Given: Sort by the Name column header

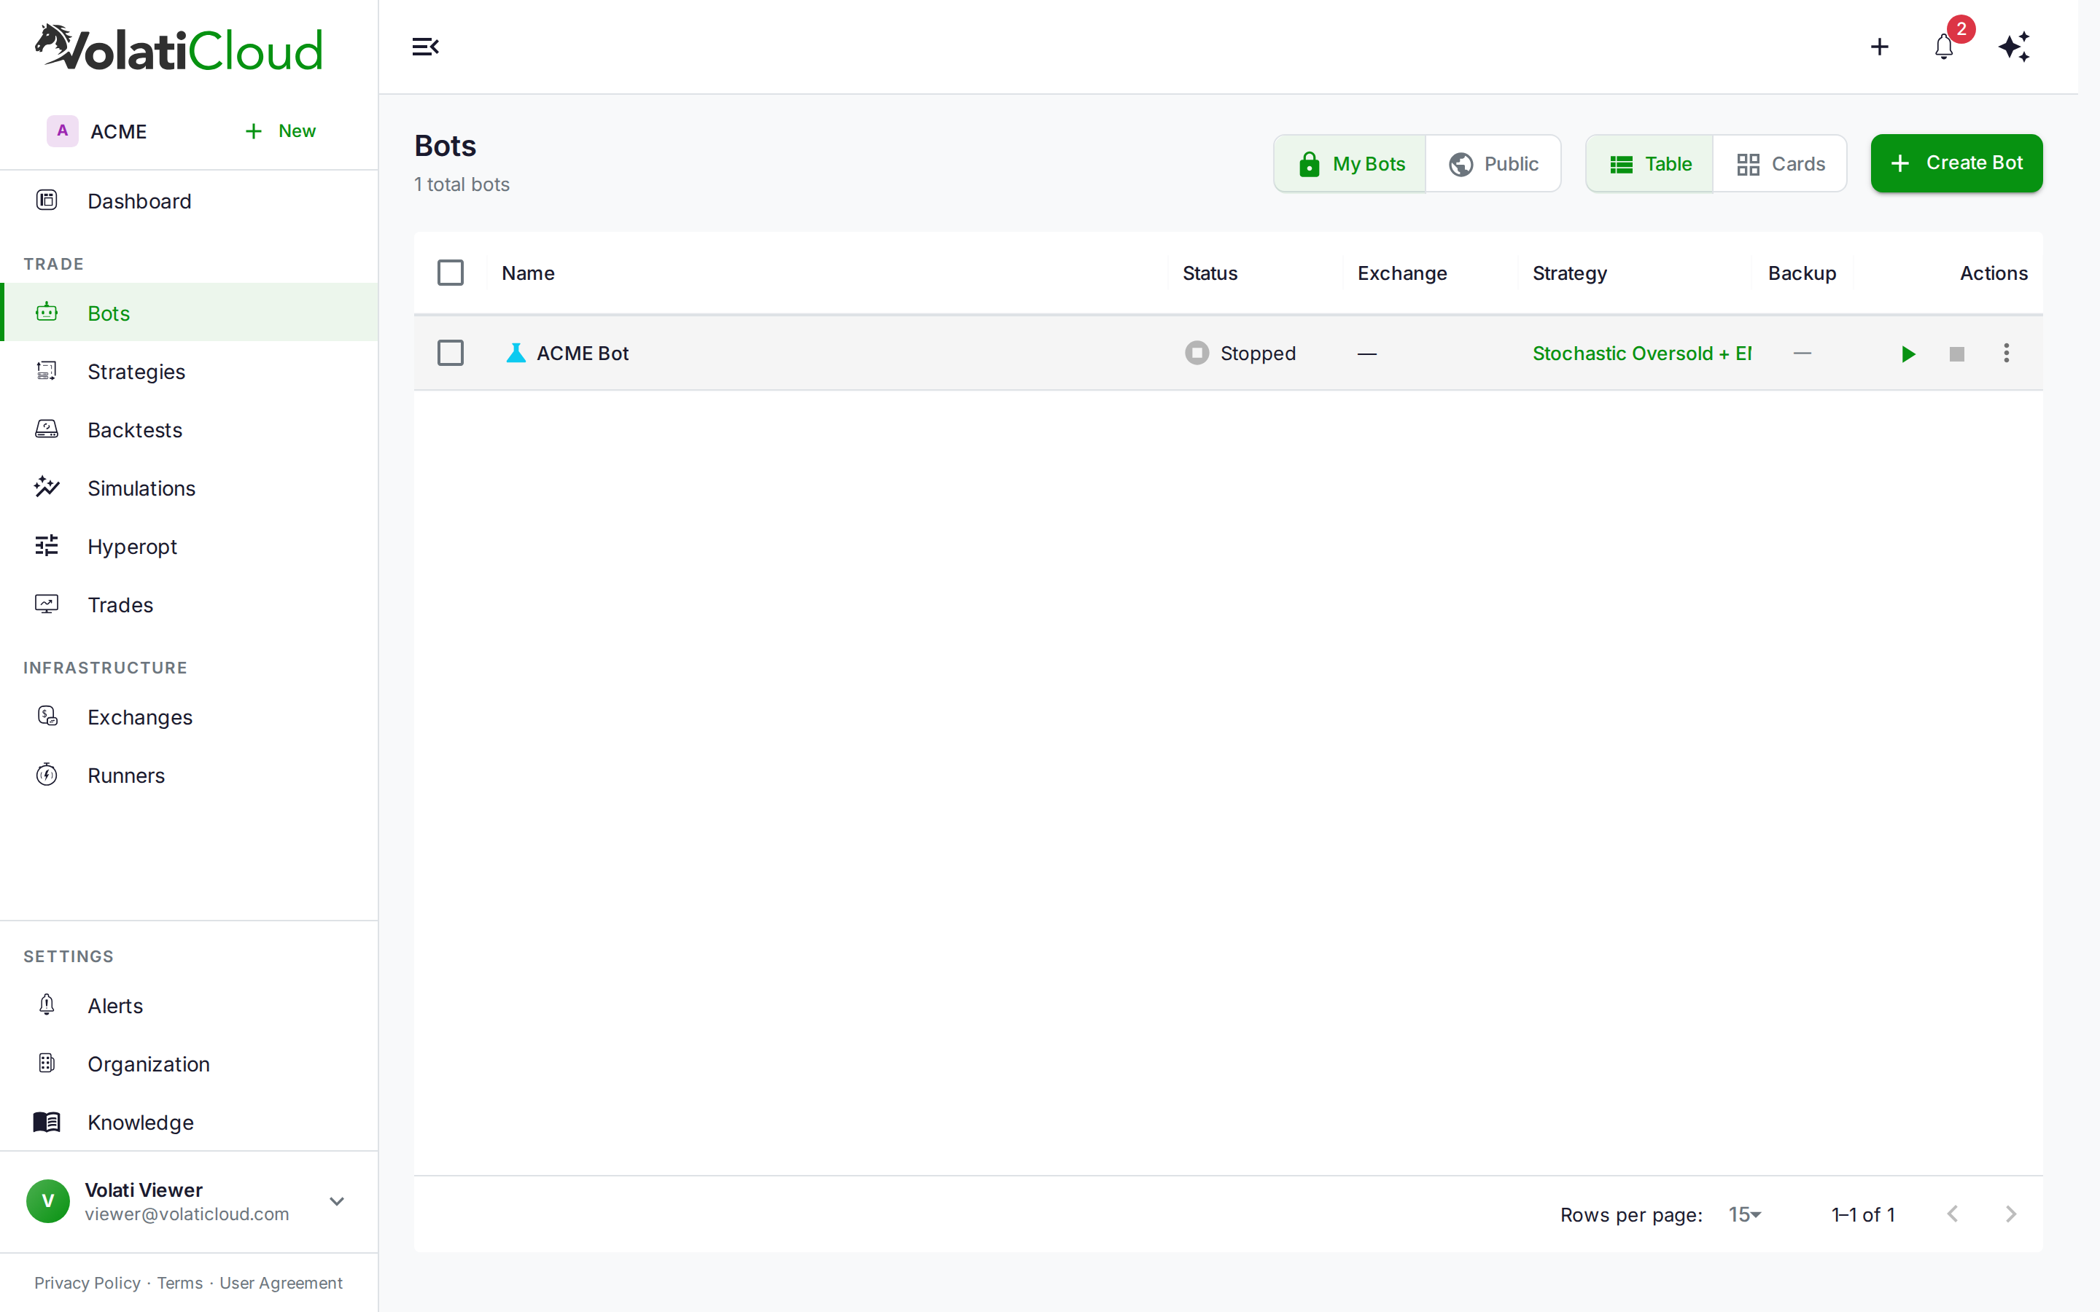Looking at the screenshot, I should click(x=528, y=273).
